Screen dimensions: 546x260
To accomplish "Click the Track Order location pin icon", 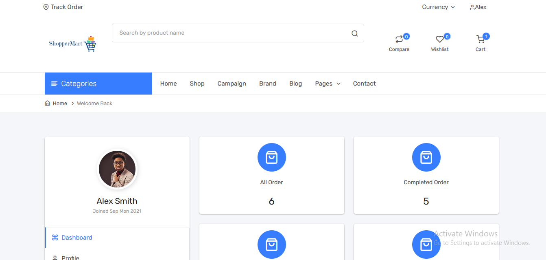I will tap(46, 7).
